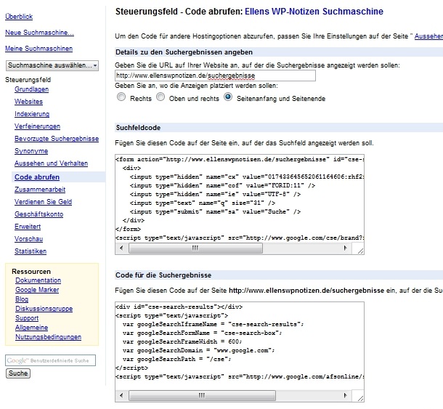Screen dimensions: 443x409
Task: Open the Statistiken page
Action: pos(31,251)
